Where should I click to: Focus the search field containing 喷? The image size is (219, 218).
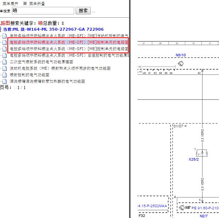pyautogui.click(x=43, y=10)
